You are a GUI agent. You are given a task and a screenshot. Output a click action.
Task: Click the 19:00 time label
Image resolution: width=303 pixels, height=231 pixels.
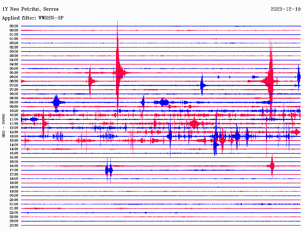pos(14,187)
